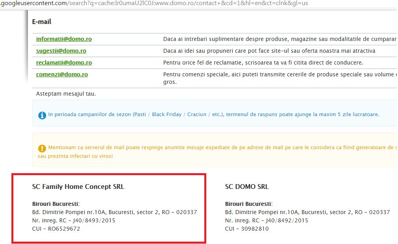The width and height of the screenshot is (398, 244).
Task: Open the informatii@domo.ro email link
Action: pyautogui.click(x=64, y=39)
